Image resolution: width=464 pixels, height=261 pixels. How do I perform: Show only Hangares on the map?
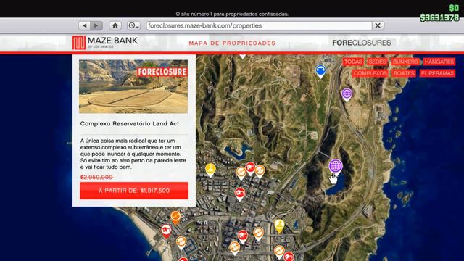pos(439,62)
